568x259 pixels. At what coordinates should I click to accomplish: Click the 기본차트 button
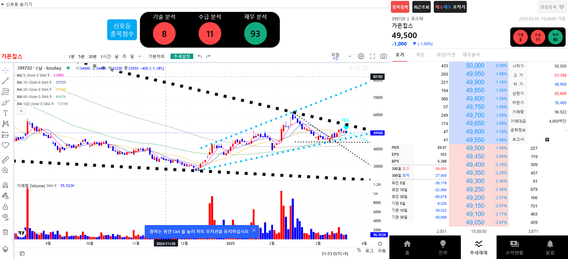click(157, 56)
